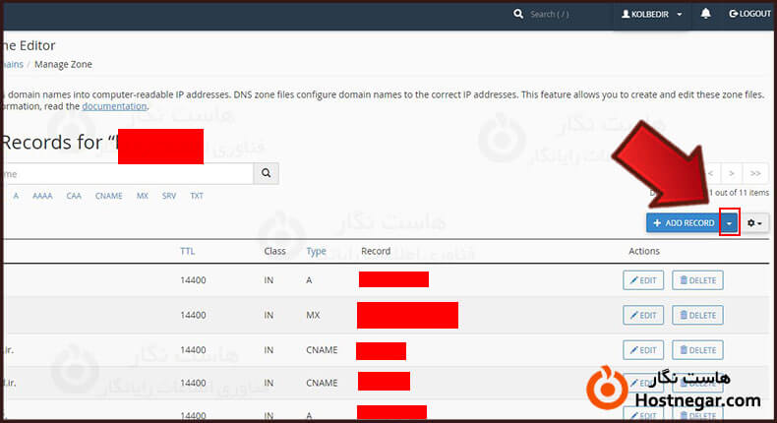This screenshot has height=423, width=777.
Task: Click the ADD RECORD button
Action: pyautogui.click(x=684, y=223)
